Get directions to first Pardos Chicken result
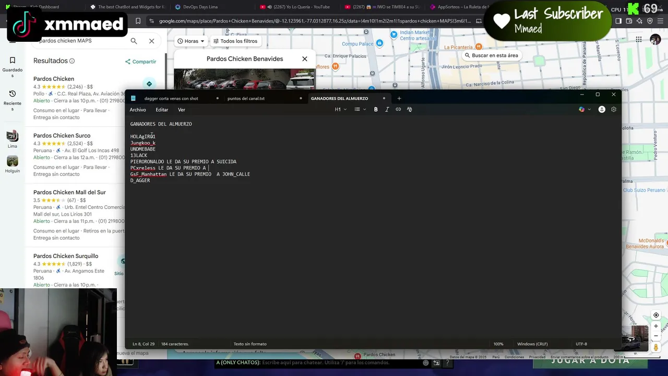Screen dimensions: 668x376 [149, 84]
